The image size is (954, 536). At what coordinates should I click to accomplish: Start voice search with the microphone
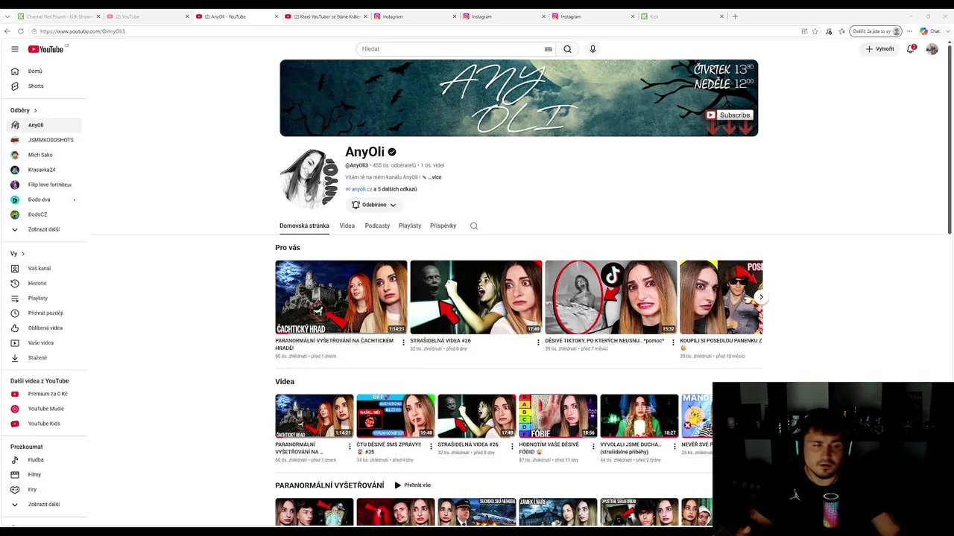[x=593, y=49]
